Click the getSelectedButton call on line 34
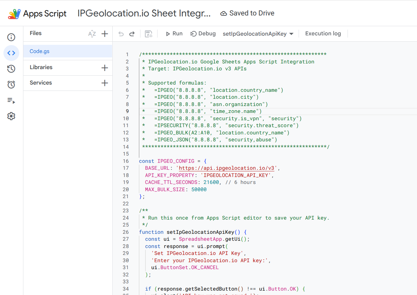Screen dimensions: 417x295 (211, 289)
